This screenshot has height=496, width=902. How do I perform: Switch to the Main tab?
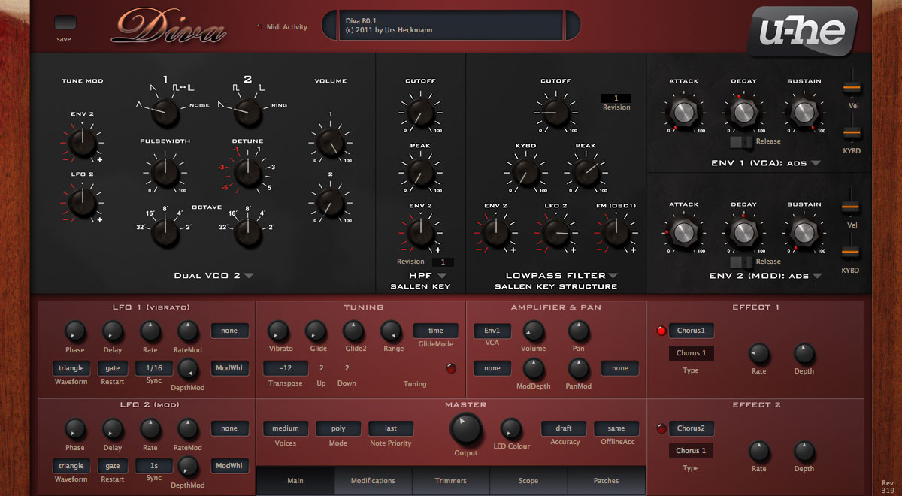coord(295,481)
